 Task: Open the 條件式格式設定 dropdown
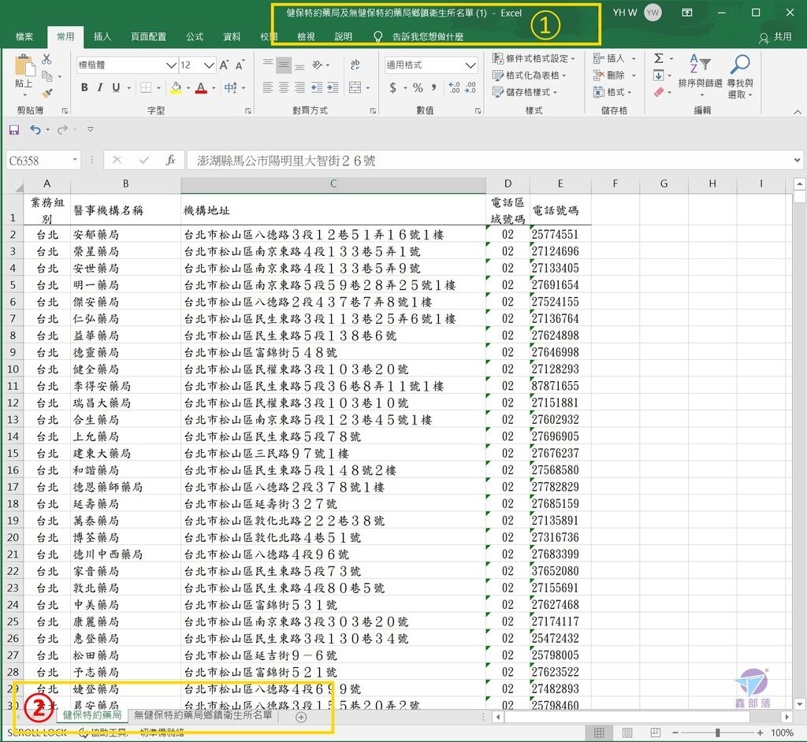coord(534,58)
